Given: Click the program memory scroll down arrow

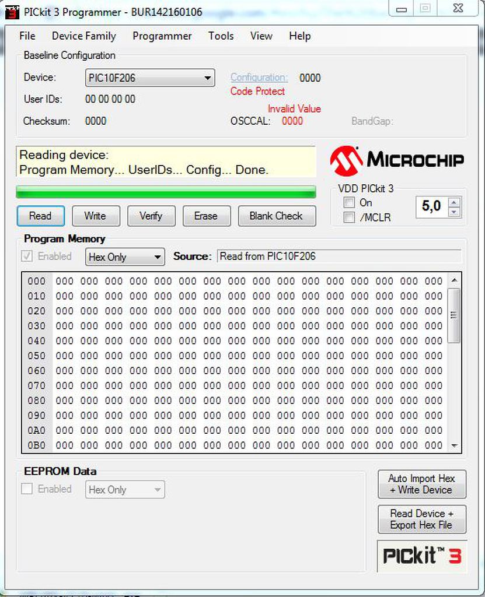Looking at the screenshot, I should (453, 445).
